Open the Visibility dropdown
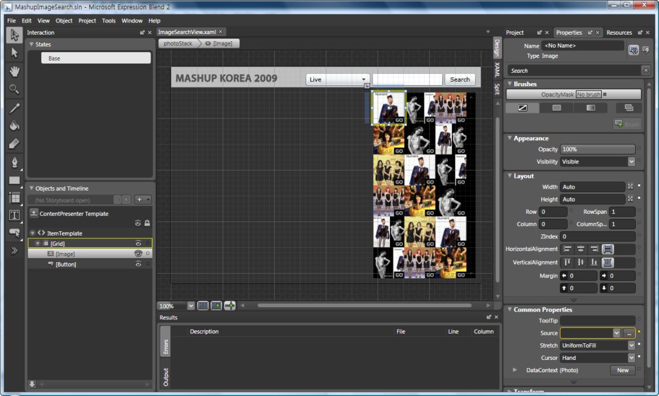 pyautogui.click(x=631, y=162)
